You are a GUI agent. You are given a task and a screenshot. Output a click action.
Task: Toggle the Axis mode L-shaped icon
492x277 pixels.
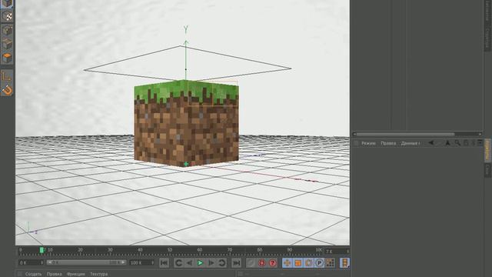click(7, 76)
